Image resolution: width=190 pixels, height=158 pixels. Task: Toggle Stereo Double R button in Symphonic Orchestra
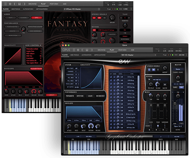pos(158,70)
